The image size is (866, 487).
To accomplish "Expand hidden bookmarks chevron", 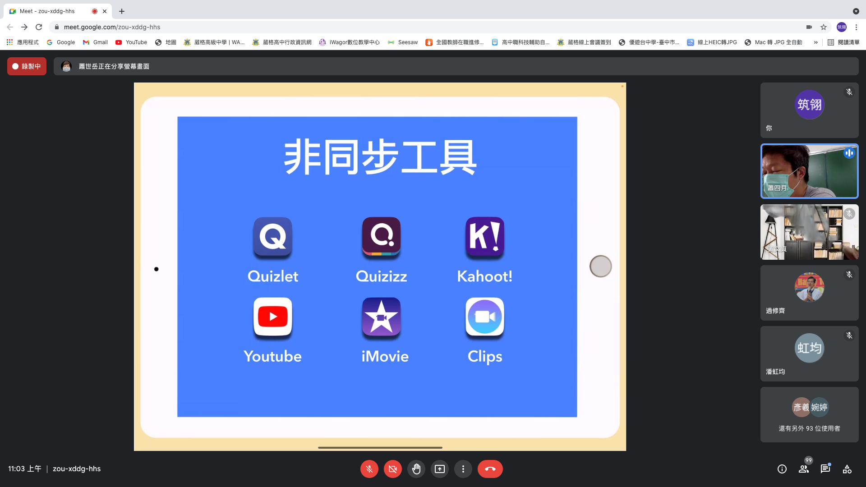I will pyautogui.click(x=815, y=42).
